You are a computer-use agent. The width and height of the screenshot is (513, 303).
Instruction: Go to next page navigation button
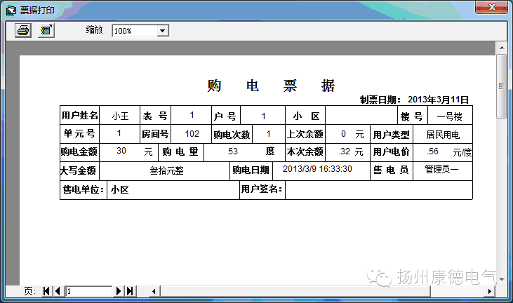pos(119,291)
